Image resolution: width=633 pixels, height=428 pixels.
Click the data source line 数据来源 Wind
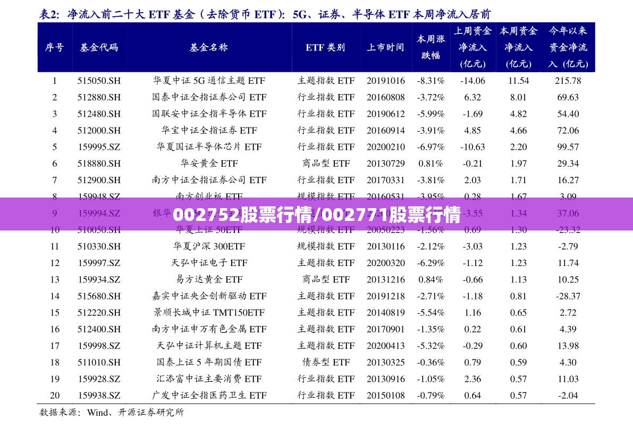coord(112,412)
